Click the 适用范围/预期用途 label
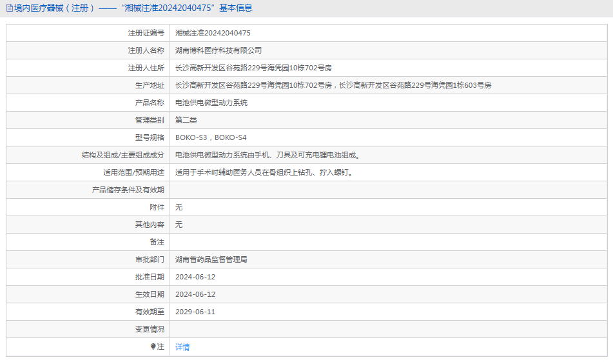The width and height of the screenshot is (613, 362). 133,172
